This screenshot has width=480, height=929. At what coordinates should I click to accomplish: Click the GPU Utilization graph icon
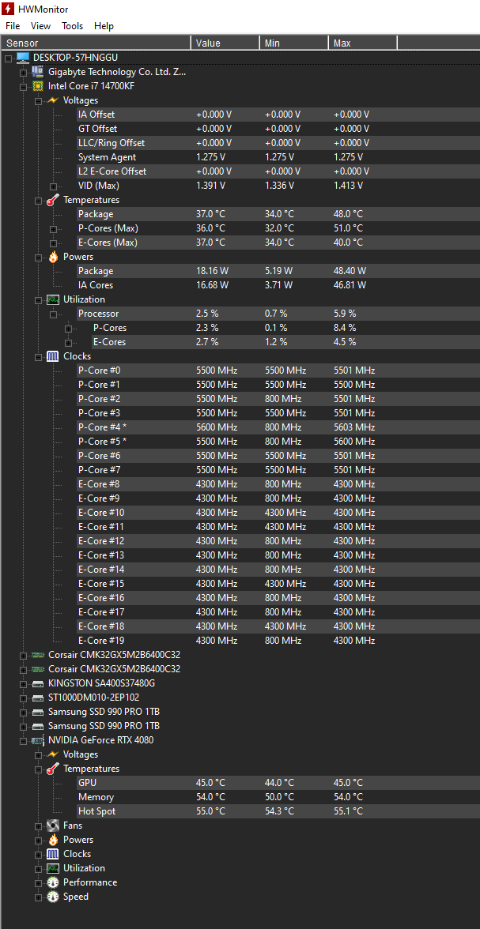53,868
